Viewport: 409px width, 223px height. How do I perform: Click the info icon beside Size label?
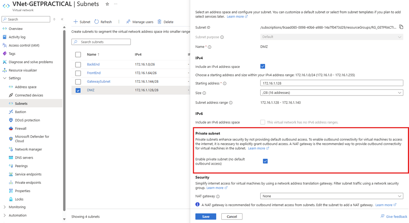204,93
